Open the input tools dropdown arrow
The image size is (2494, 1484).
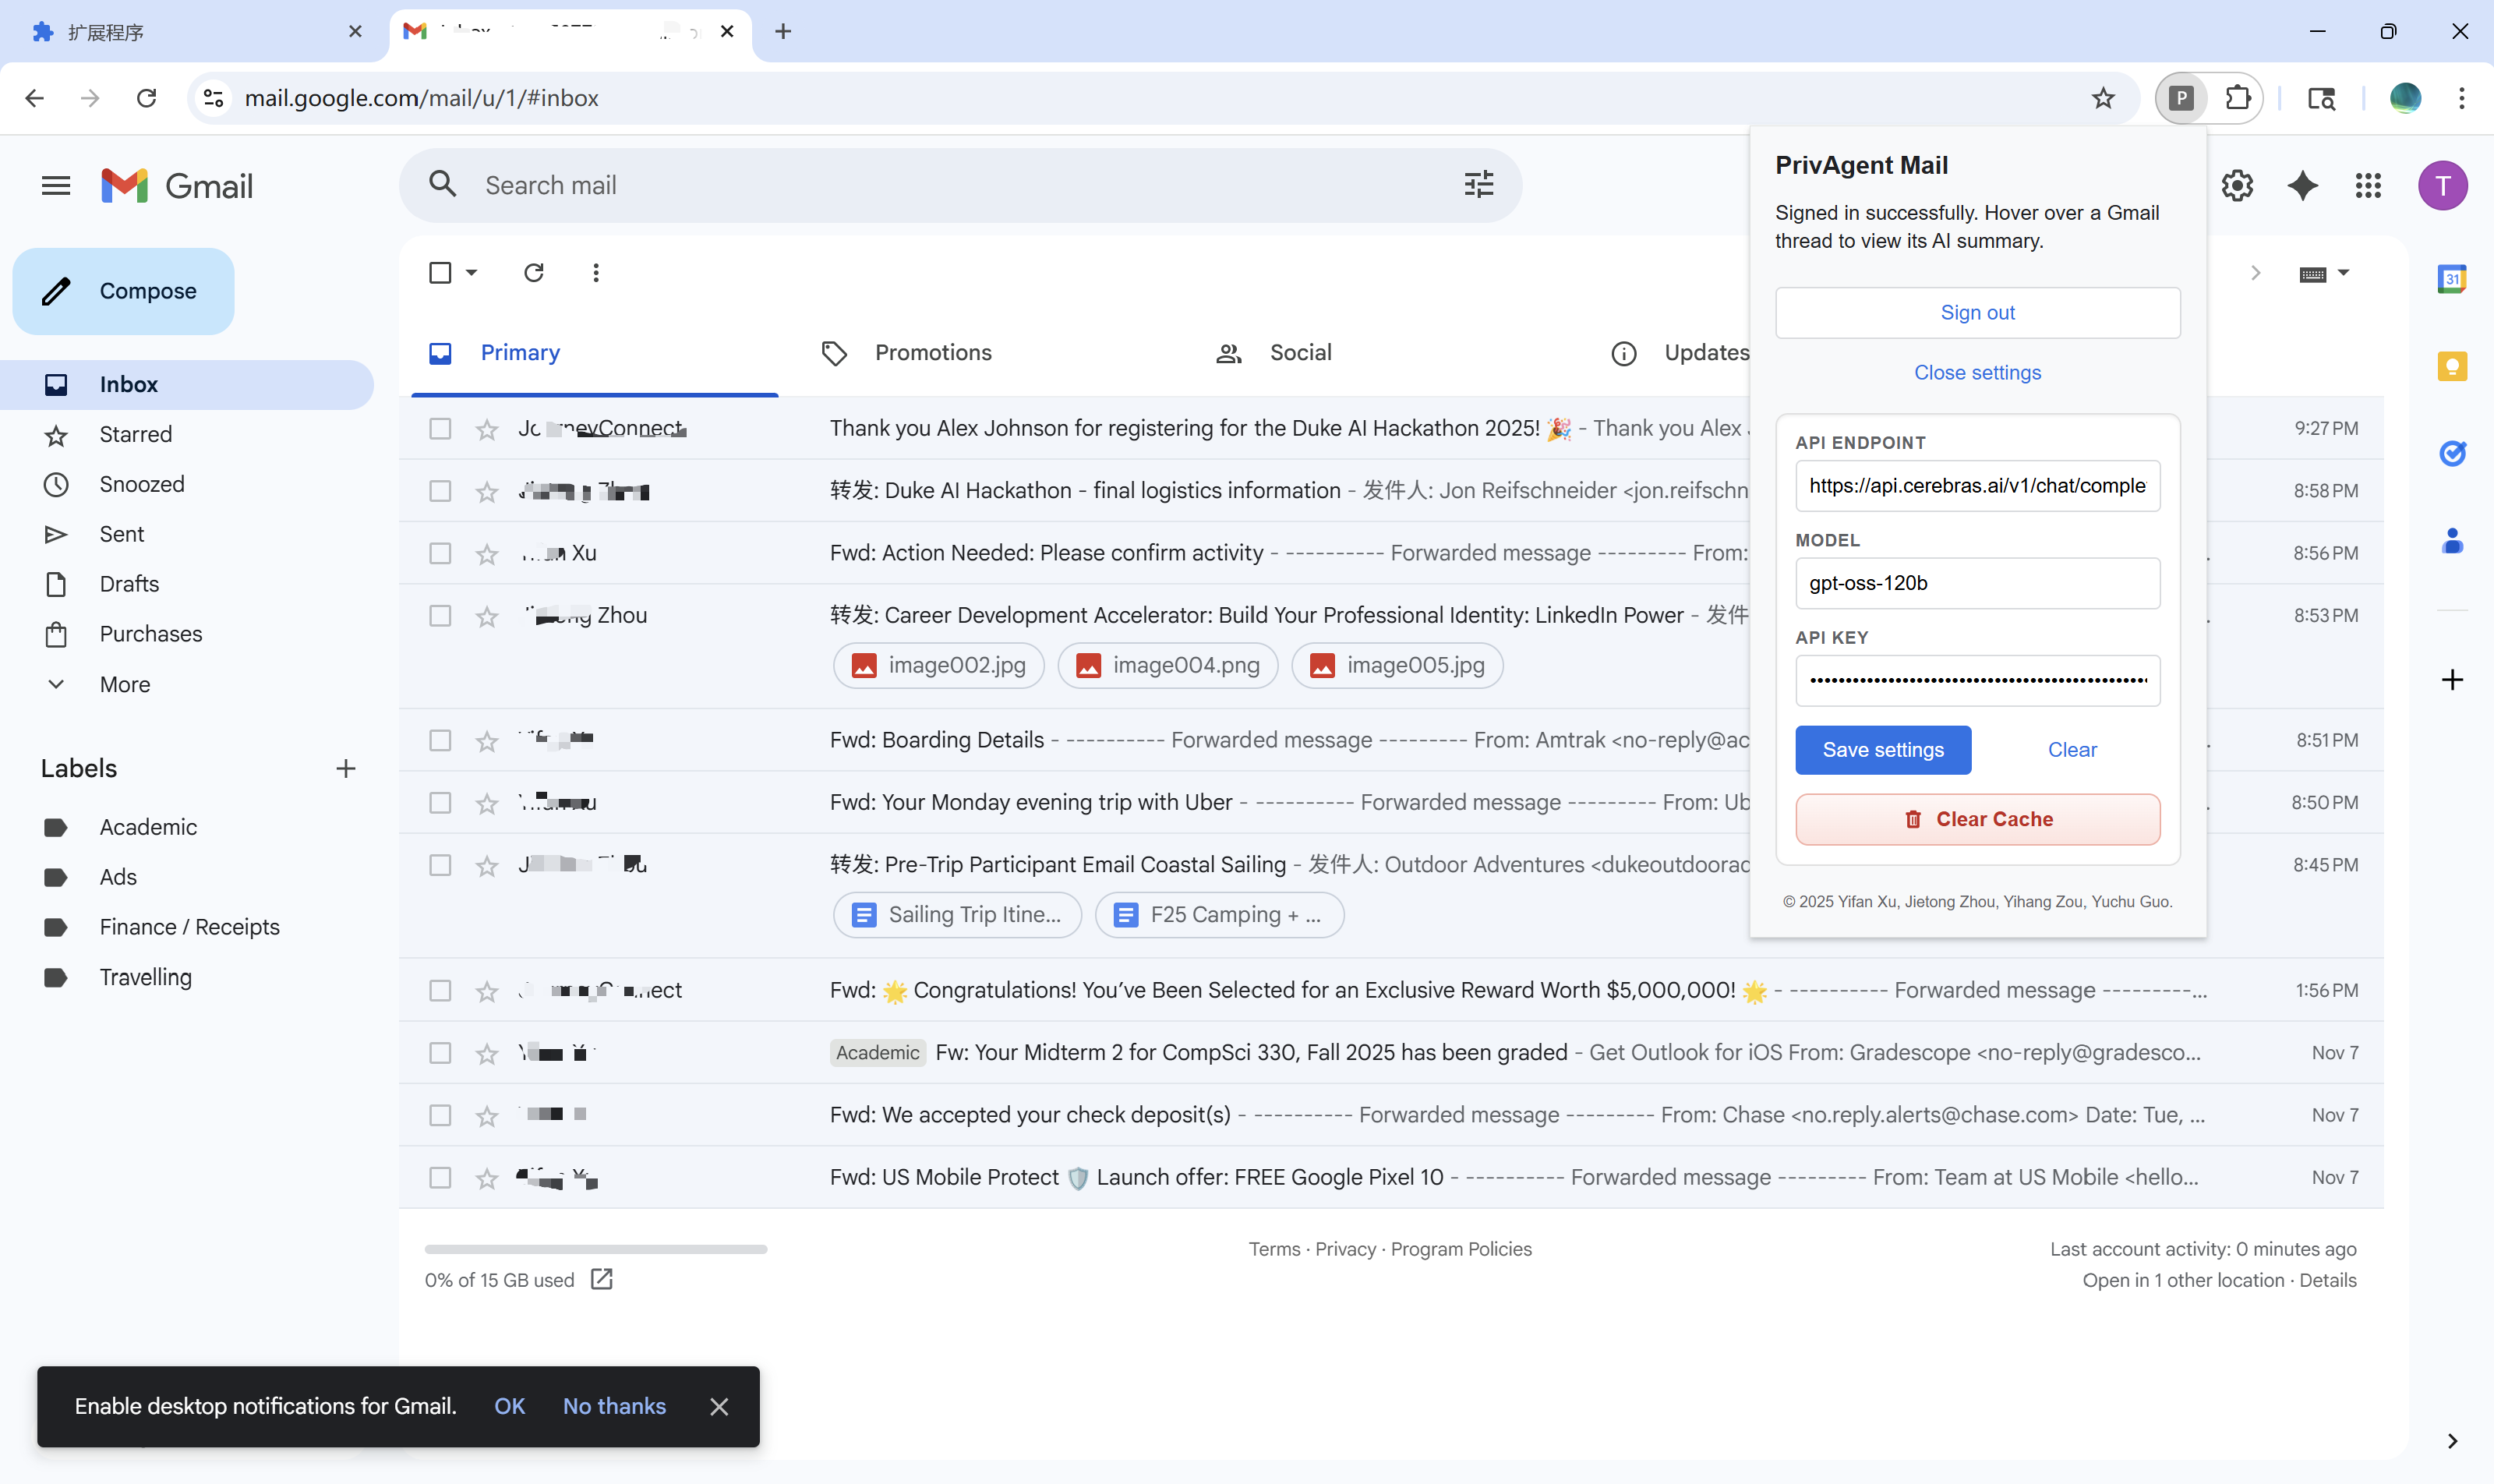pyautogui.click(x=2343, y=273)
